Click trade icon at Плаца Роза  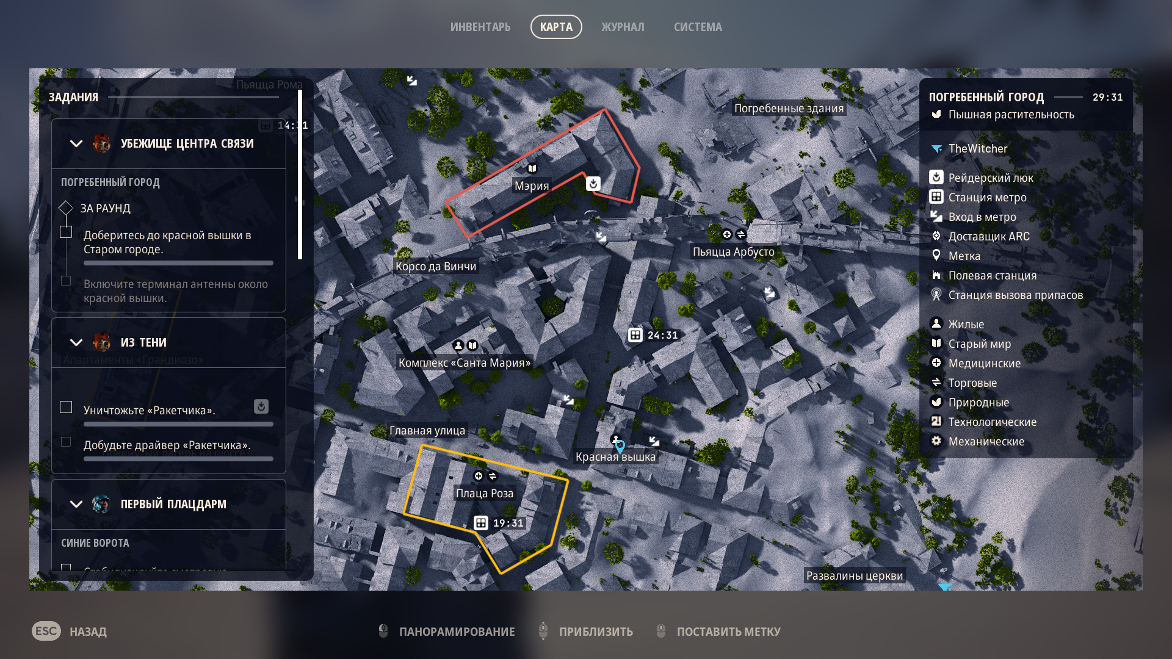pyautogui.click(x=493, y=476)
